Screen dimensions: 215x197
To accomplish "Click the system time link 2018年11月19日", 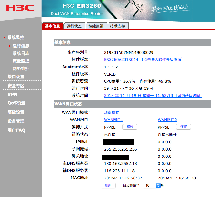I will tap(153, 96).
